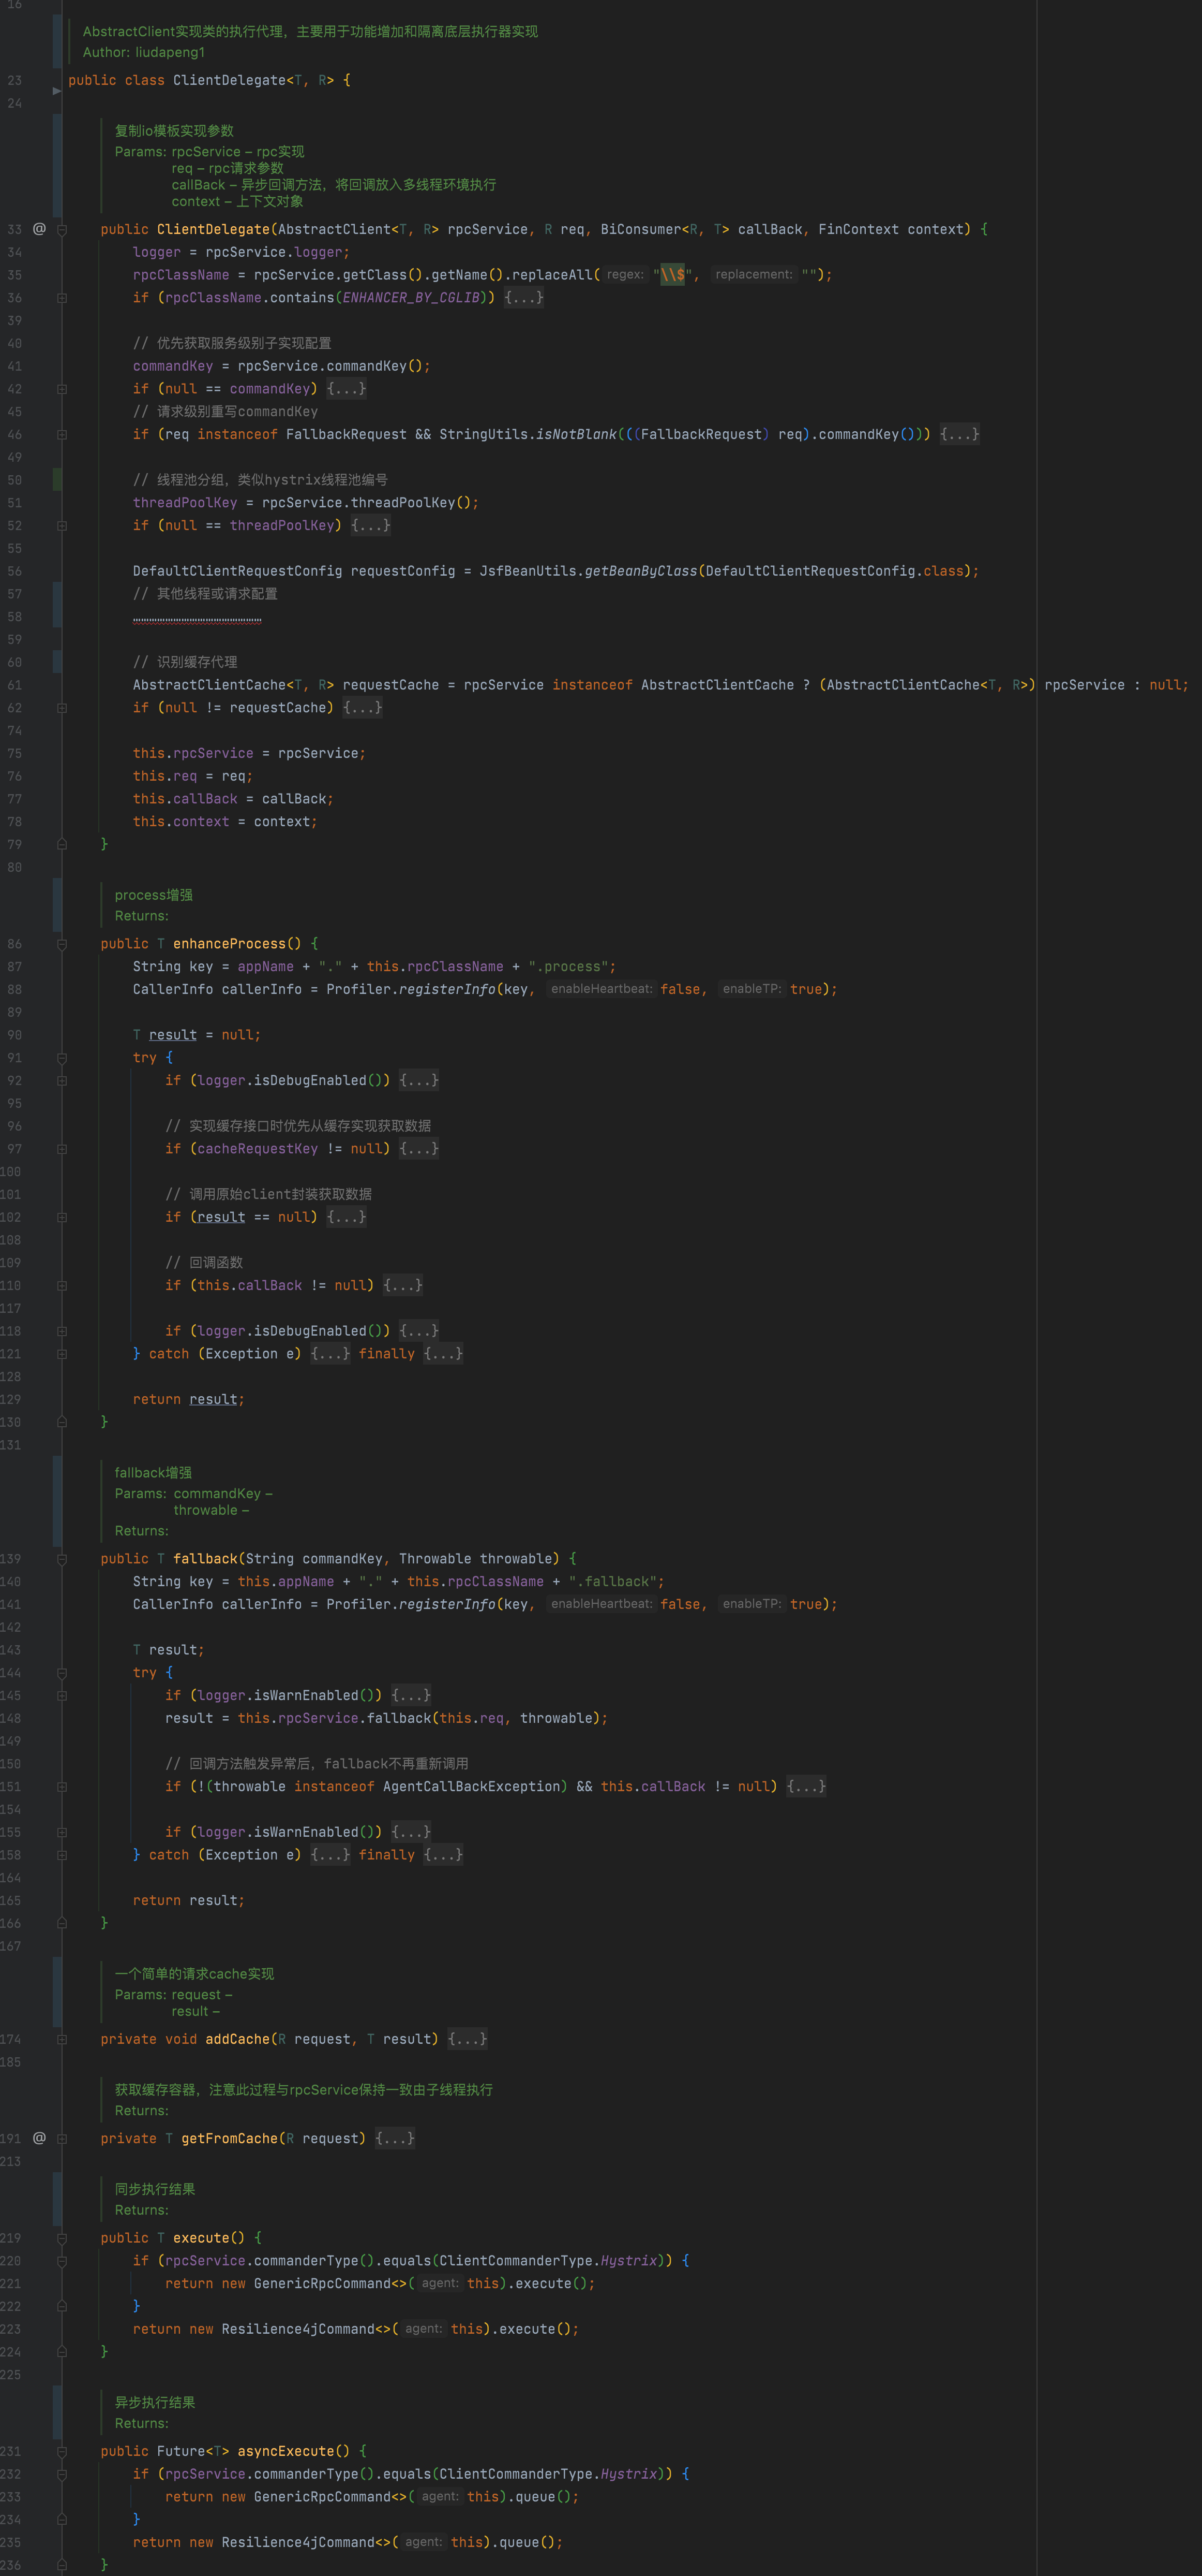The height and width of the screenshot is (2576, 1202).
Task: Expand folded finally block at line 121
Action: pyautogui.click(x=444, y=1354)
